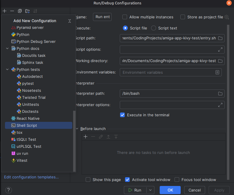This screenshot has height=195, width=234.
Task: Select Shell Script from configuration list
Action: pos(27,125)
